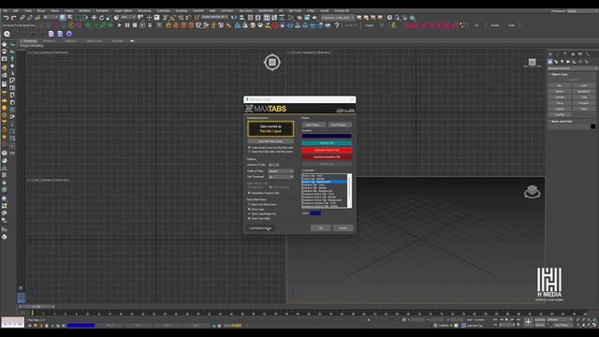Switch to the Display command panel tab

580,54
